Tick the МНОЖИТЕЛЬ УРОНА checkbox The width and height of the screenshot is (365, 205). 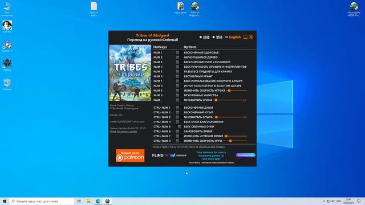point(177,100)
